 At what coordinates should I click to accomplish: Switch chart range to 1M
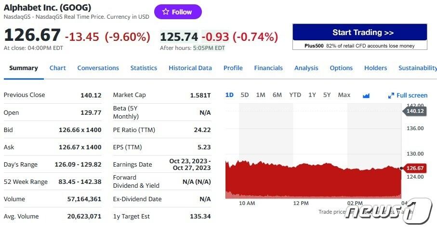[x=261, y=95]
